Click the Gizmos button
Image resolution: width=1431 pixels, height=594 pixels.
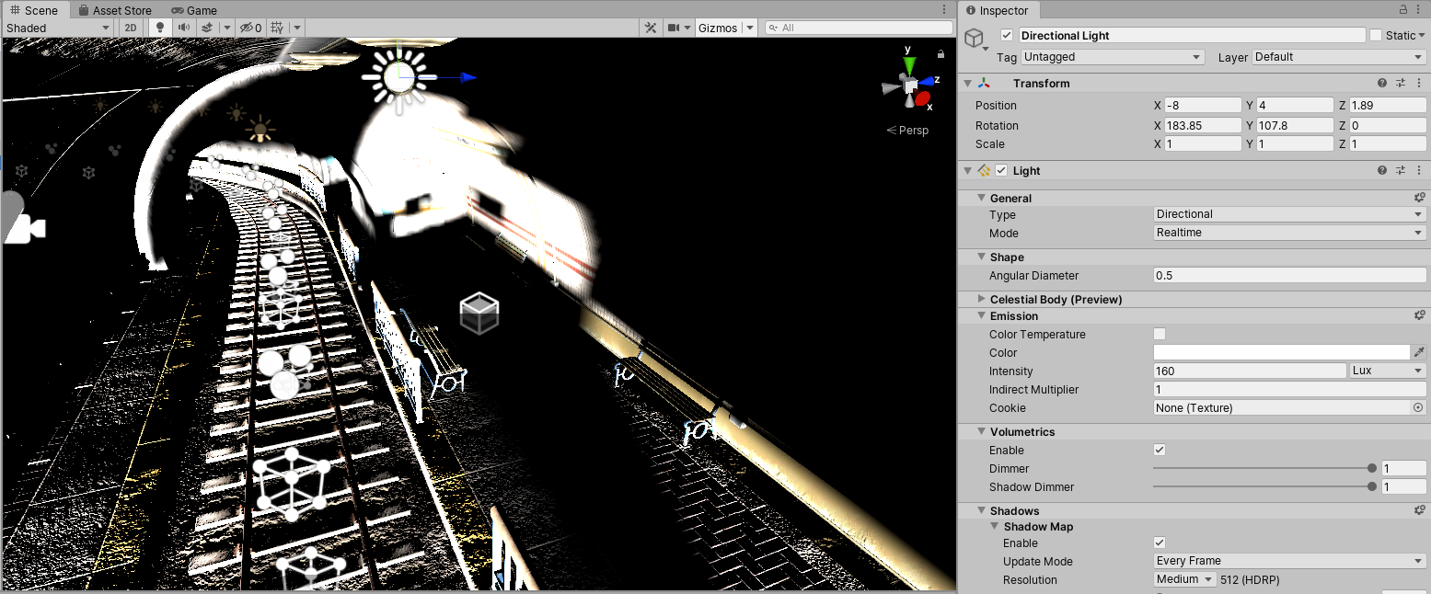click(718, 28)
